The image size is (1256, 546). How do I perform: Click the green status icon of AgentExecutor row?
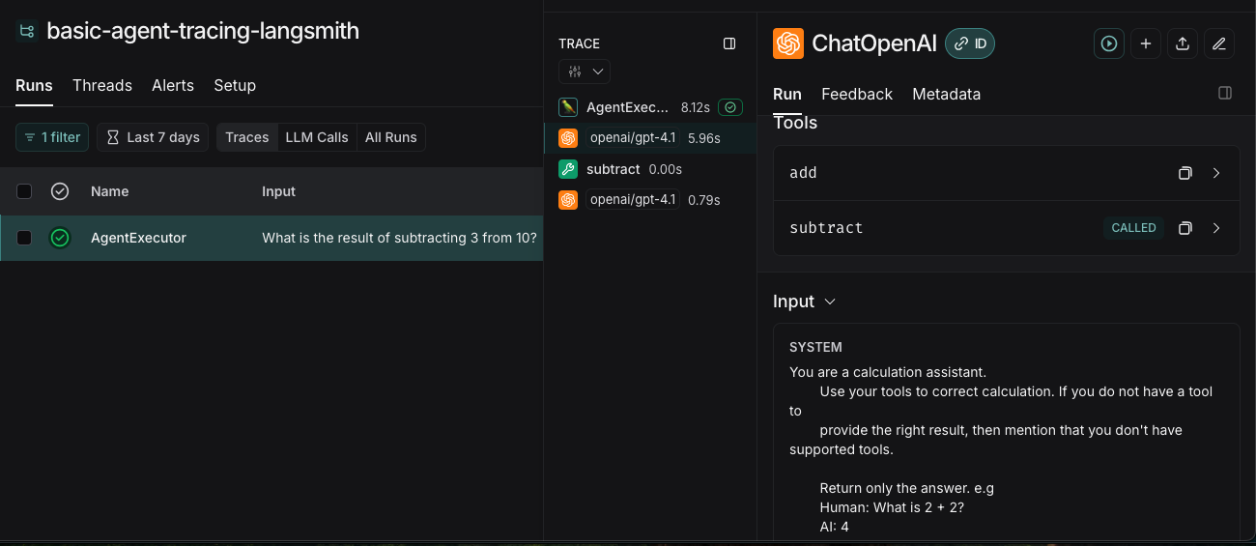60,238
